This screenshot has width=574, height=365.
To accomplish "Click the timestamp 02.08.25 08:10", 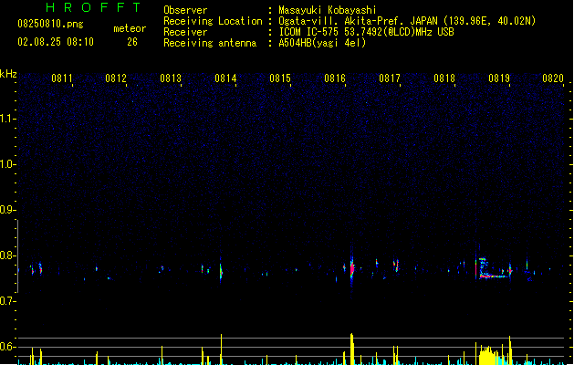I will tap(56, 42).
